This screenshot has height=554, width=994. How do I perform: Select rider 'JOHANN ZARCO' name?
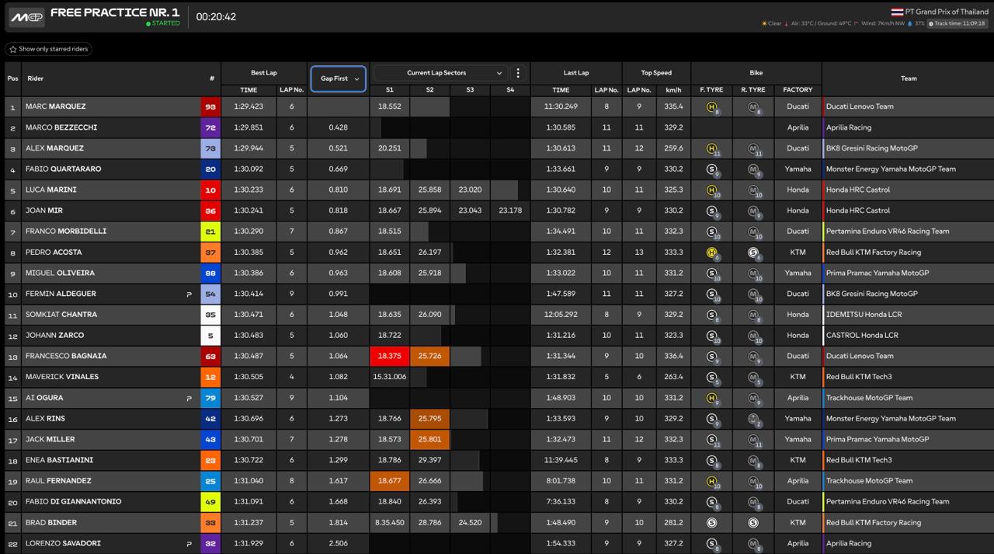(x=54, y=336)
